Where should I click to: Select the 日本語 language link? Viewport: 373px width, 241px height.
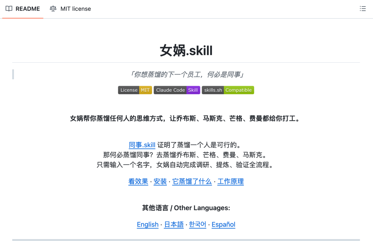coord(174,224)
